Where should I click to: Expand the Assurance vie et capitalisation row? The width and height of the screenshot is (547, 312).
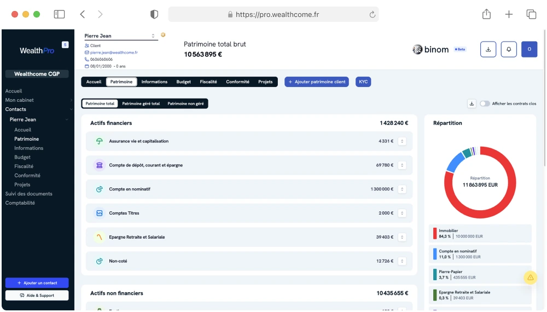(x=402, y=141)
